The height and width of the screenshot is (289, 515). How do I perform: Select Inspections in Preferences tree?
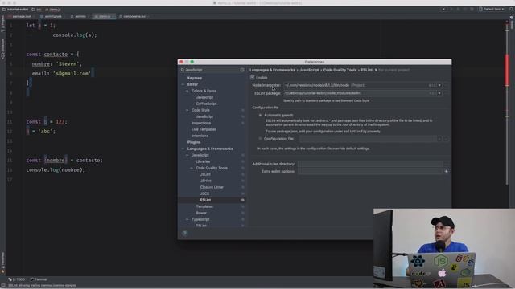pyautogui.click(x=201, y=123)
